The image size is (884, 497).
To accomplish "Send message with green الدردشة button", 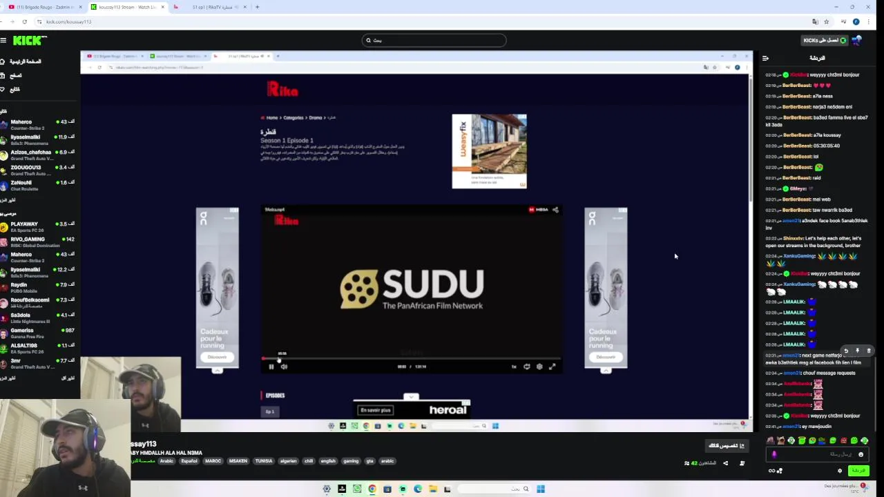I will click(x=858, y=471).
